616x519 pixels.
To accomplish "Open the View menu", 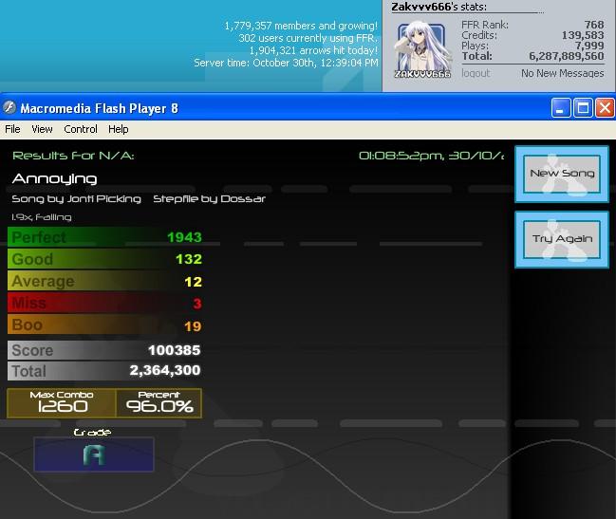I will tap(42, 129).
